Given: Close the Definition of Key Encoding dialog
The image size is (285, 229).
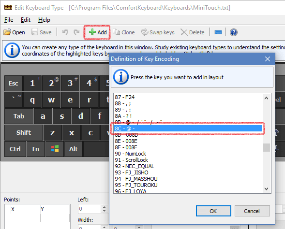Looking at the screenshot, I should coord(268,59).
